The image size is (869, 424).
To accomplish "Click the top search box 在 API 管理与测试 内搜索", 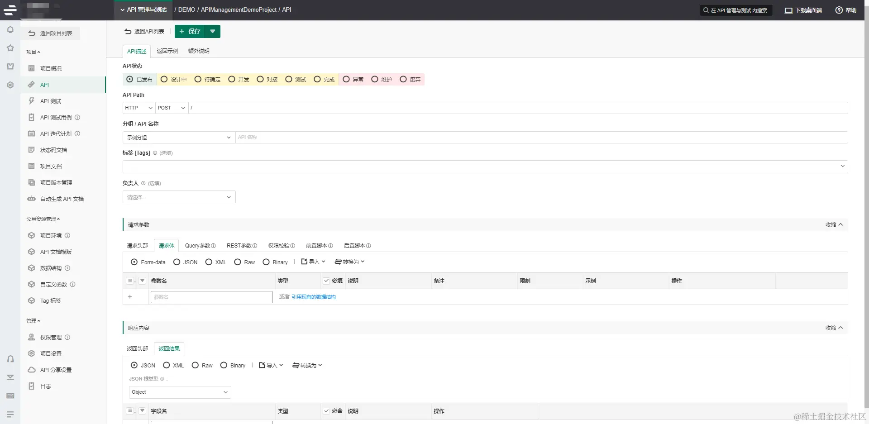I will (736, 10).
